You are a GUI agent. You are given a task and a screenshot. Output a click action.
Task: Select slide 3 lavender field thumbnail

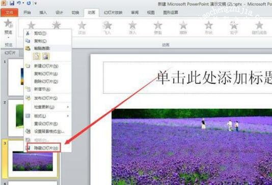tap(33, 161)
